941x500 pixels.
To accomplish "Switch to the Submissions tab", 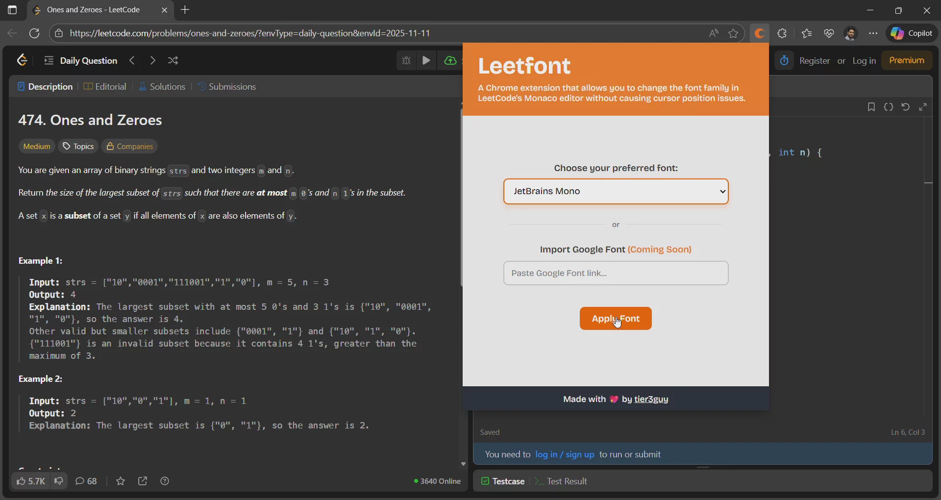I will 227,87.
